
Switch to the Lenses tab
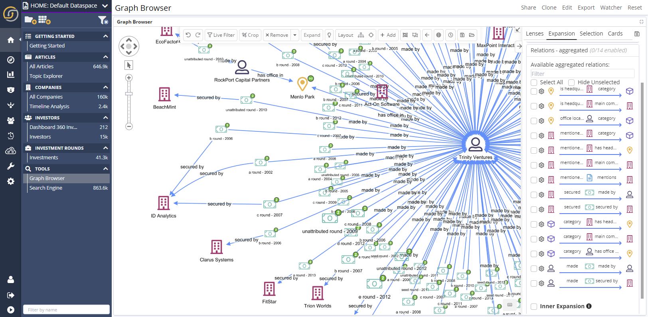click(535, 34)
